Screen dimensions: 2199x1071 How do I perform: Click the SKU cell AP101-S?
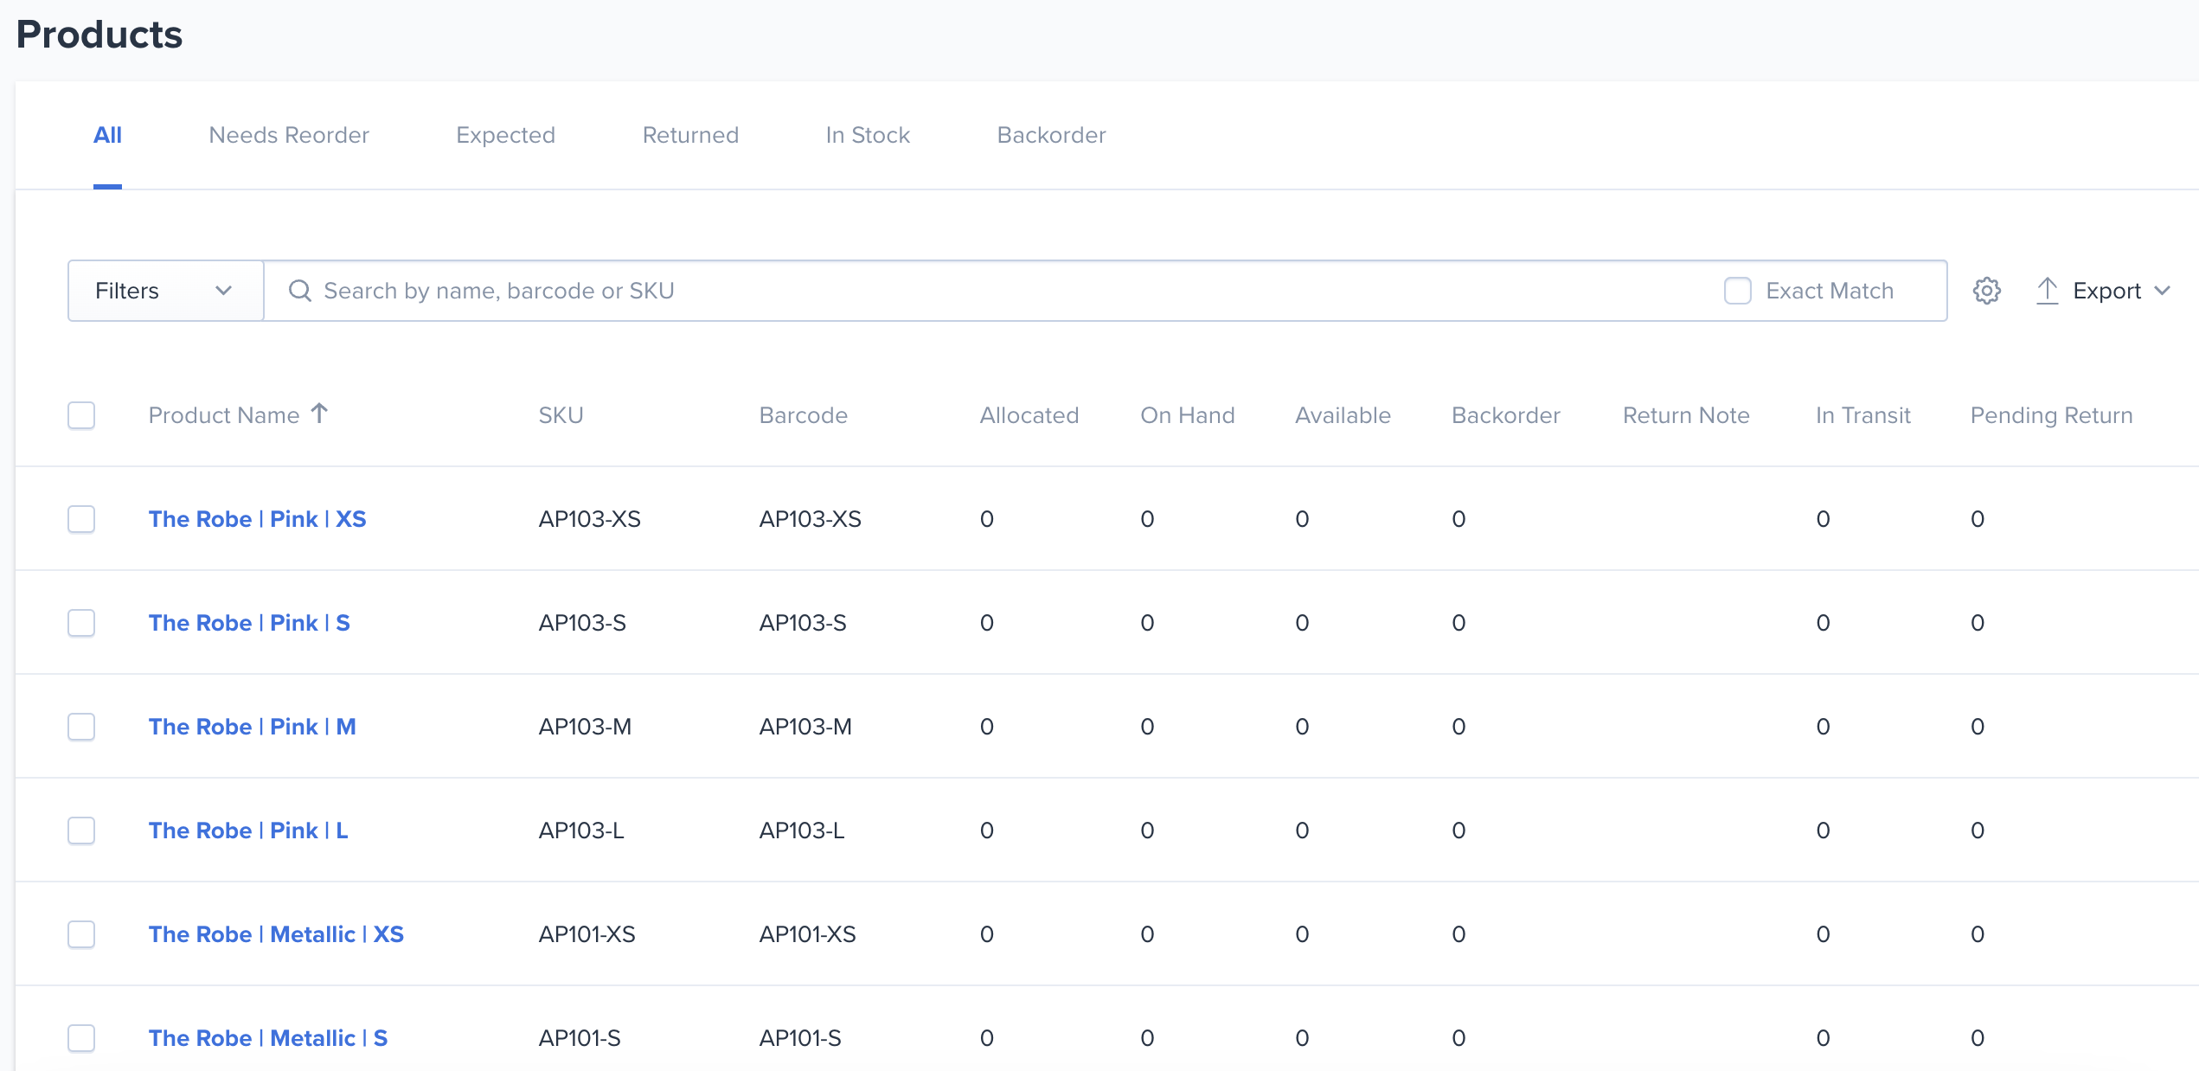(x=579, y=1038)
